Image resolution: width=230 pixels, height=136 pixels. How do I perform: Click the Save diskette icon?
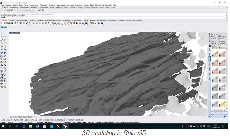pyautogui.click(x=9, y=23)
